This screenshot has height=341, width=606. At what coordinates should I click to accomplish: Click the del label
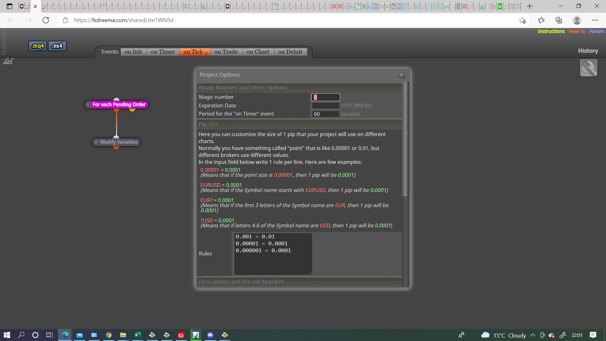(x=8, y=62)
